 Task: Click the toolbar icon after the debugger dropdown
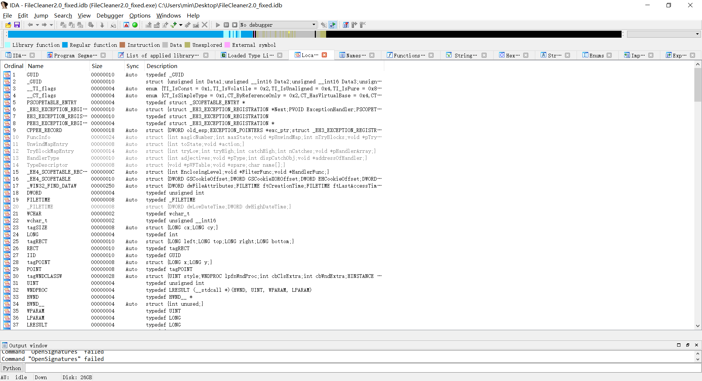coord(324,25)
